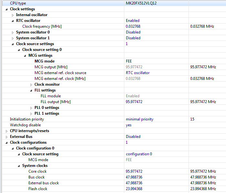The image size is (226, 193).
Task: Select MCG external ref. clock 0.032768 cell
Action: 133,79
